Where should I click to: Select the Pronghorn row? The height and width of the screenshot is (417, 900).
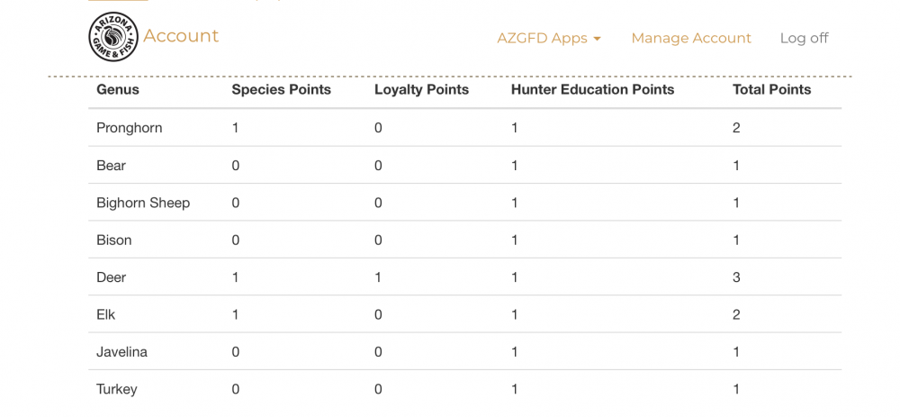click(465, 128)
